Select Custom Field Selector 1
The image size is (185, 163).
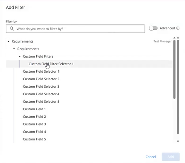[x=41, y=72]
